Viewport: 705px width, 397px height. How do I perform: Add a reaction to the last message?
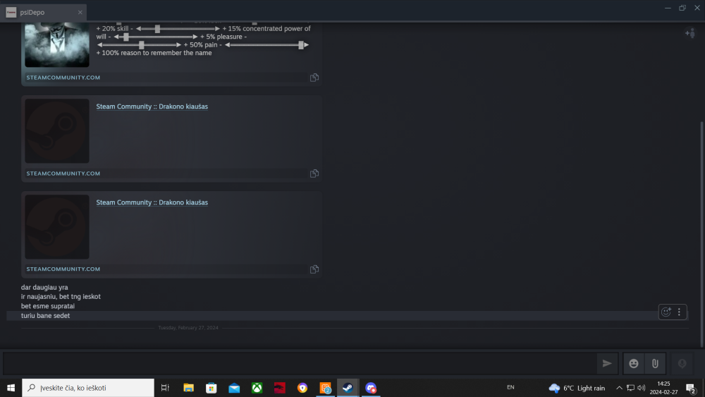(666, 312)
